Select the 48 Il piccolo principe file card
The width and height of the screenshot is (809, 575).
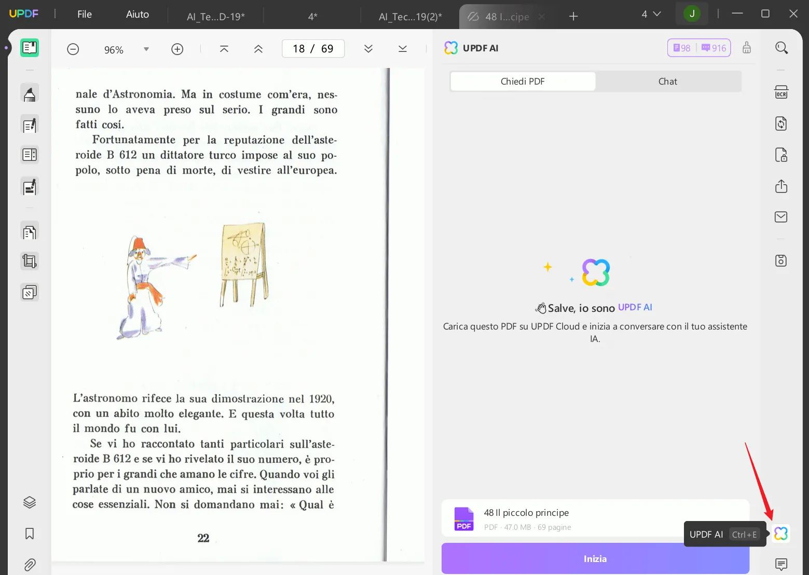[595, 518]
